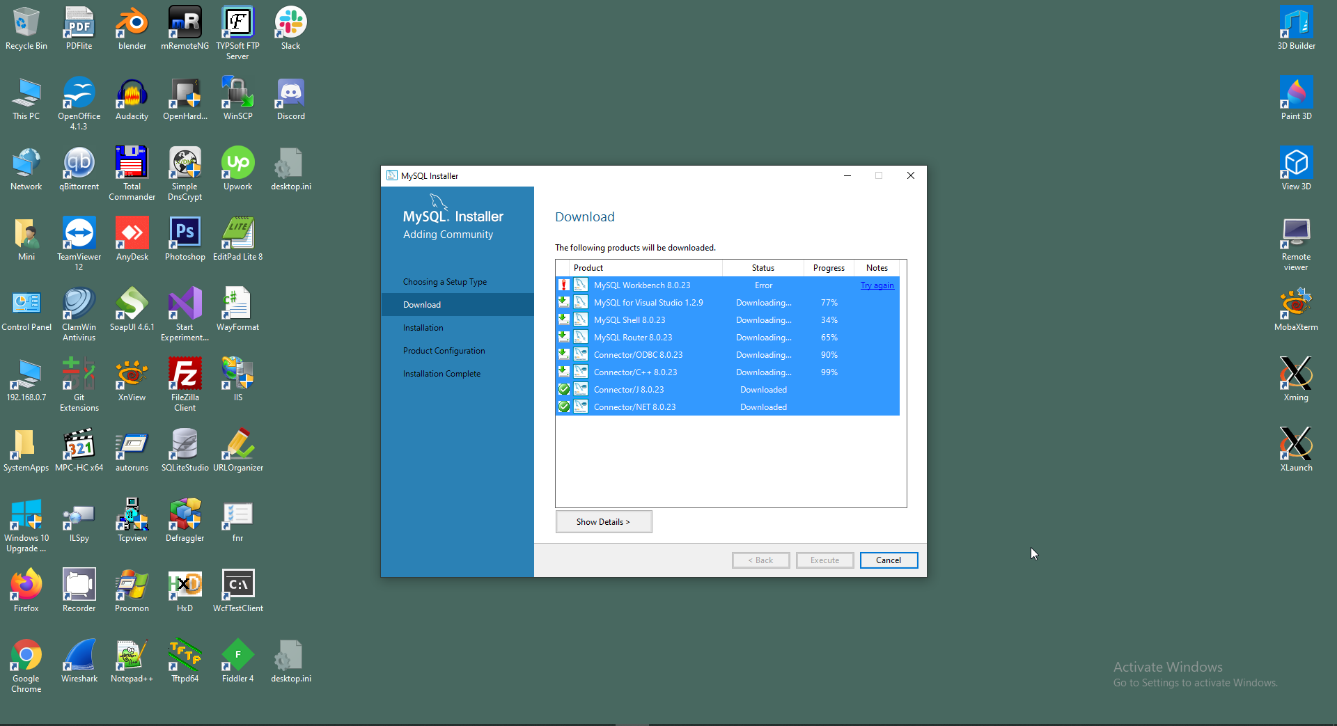The image size is (1337, 726).
Task: Click the FileZilla Client shortcut
Action: [185, 385]
